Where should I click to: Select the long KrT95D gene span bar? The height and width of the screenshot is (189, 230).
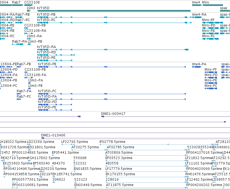[x=114, y=11]
